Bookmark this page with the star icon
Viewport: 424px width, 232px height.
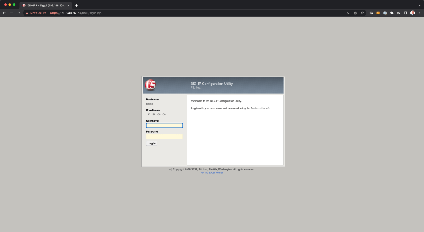click(x=362, y=13)
